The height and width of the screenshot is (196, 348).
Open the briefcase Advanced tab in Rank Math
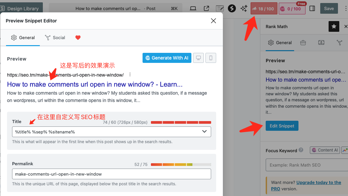(303, 43)
